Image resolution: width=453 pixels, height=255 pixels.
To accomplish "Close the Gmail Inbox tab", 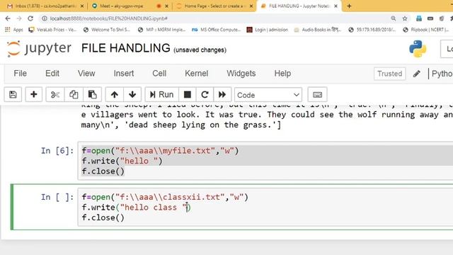I will 82,6.
